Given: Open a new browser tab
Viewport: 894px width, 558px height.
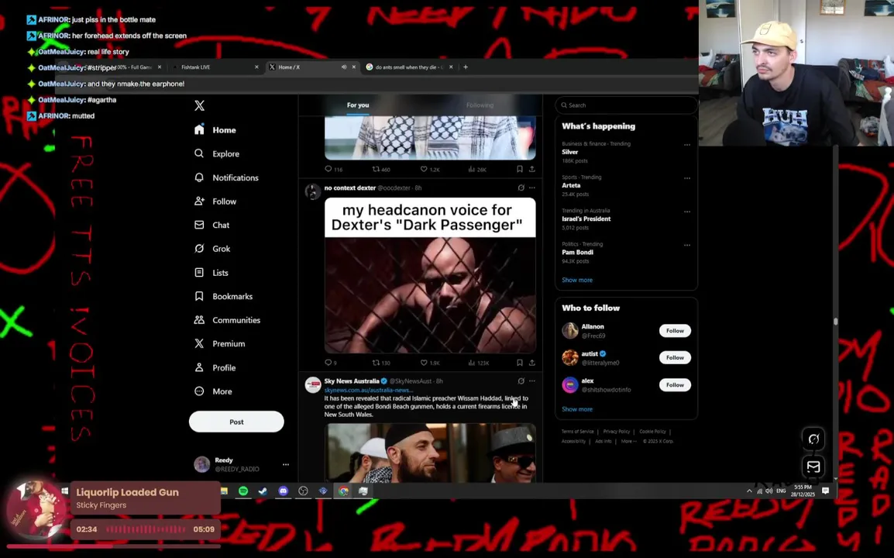Looking at the screenshot, I should tap(466, 67).
